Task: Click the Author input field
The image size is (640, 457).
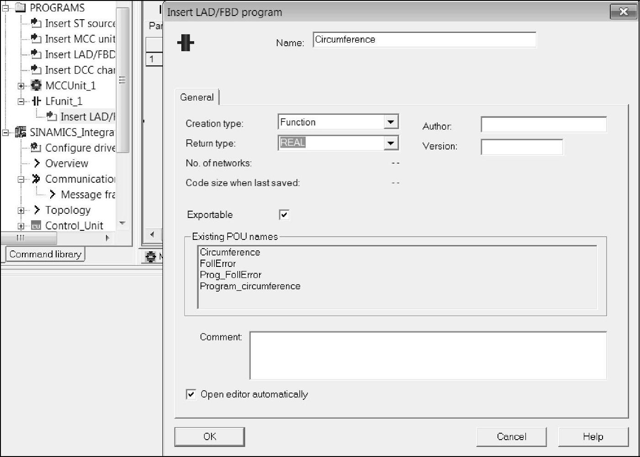Action: click(544, 124)
